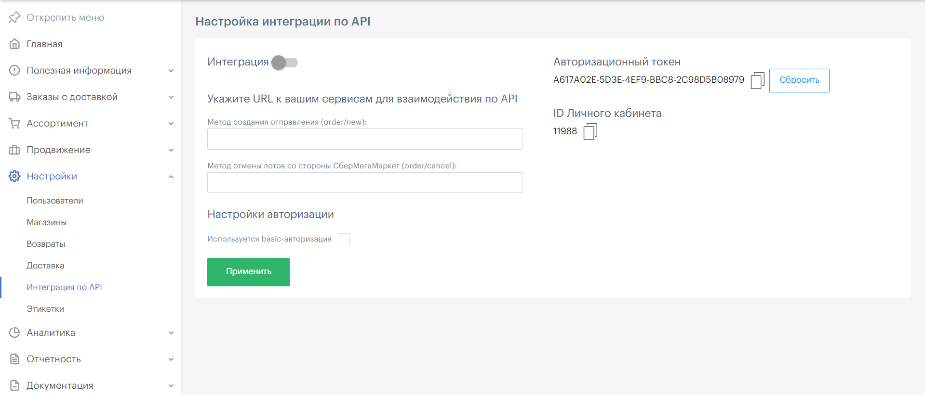Image resolution: width=925 pixels, height=395 pixels.
Task: Open the Доставка submenu item
Action: (45, 266)
